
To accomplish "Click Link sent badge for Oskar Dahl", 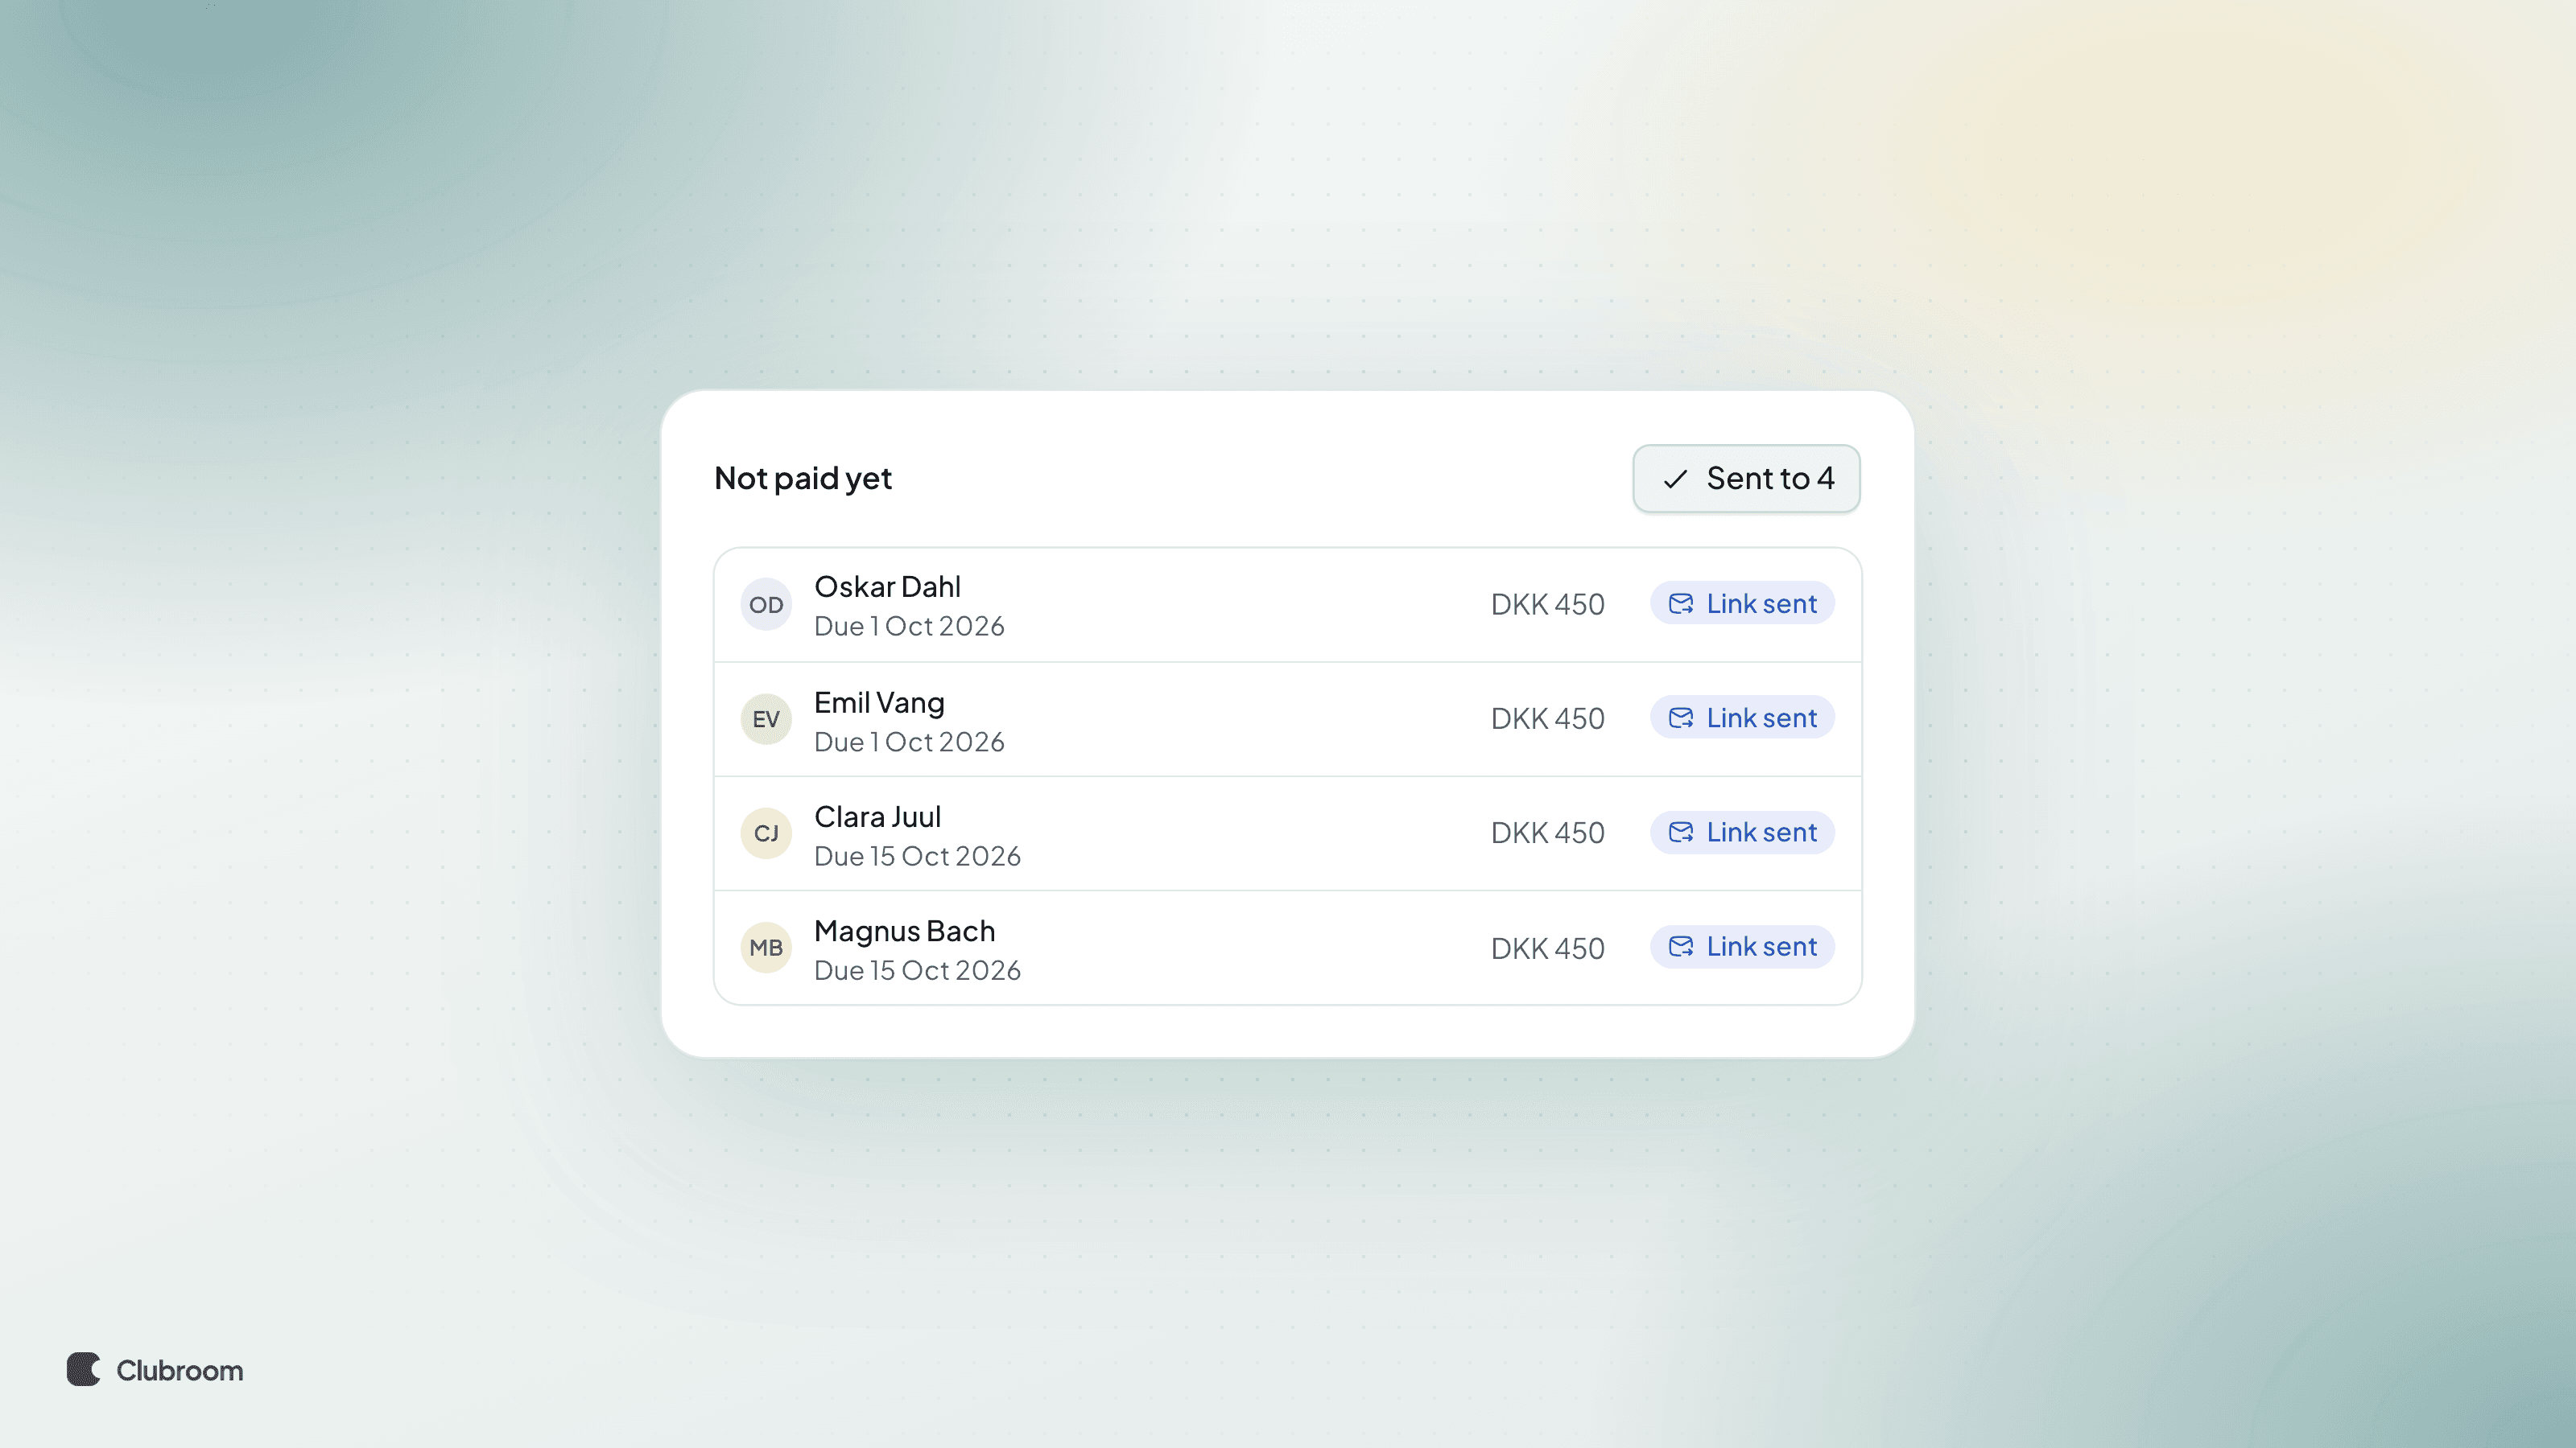I will 1742,603.
